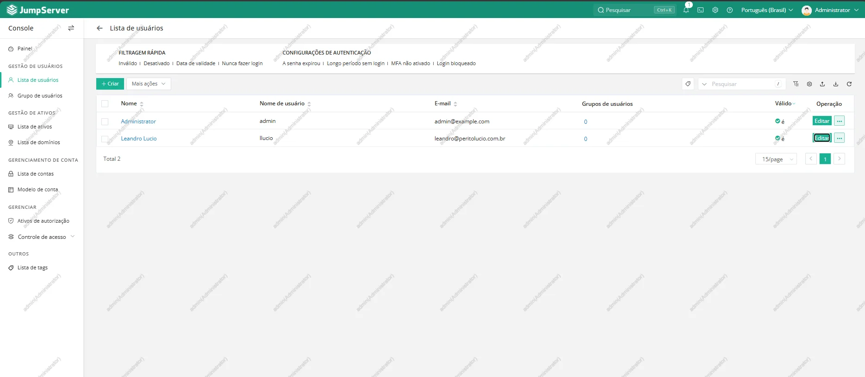Click the valid check icon in the Administrator row
Screen dimensions: 865x377
[778, 121]
